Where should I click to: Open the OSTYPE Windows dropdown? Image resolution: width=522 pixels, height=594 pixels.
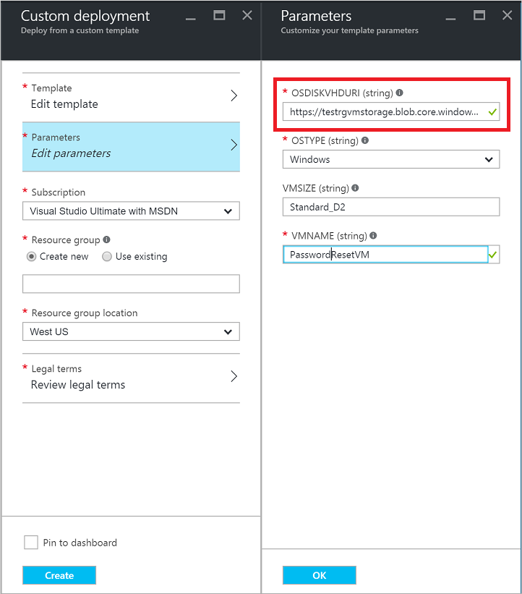[x=390, y=159]
